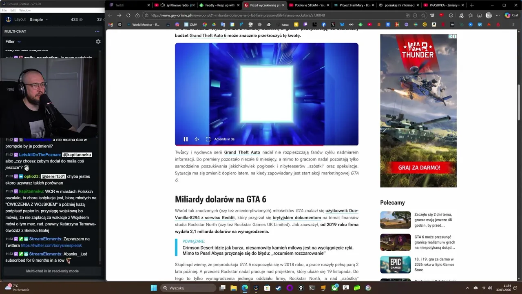
Task: Show hidden system tray icons
Action: pos(467,288)
